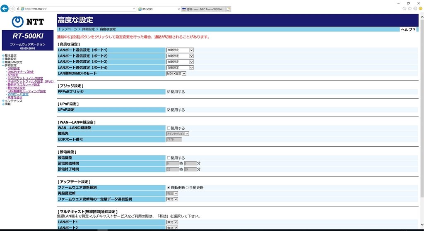
Task: Go back with the browser back arrow
Action: [x=4, y=9]
